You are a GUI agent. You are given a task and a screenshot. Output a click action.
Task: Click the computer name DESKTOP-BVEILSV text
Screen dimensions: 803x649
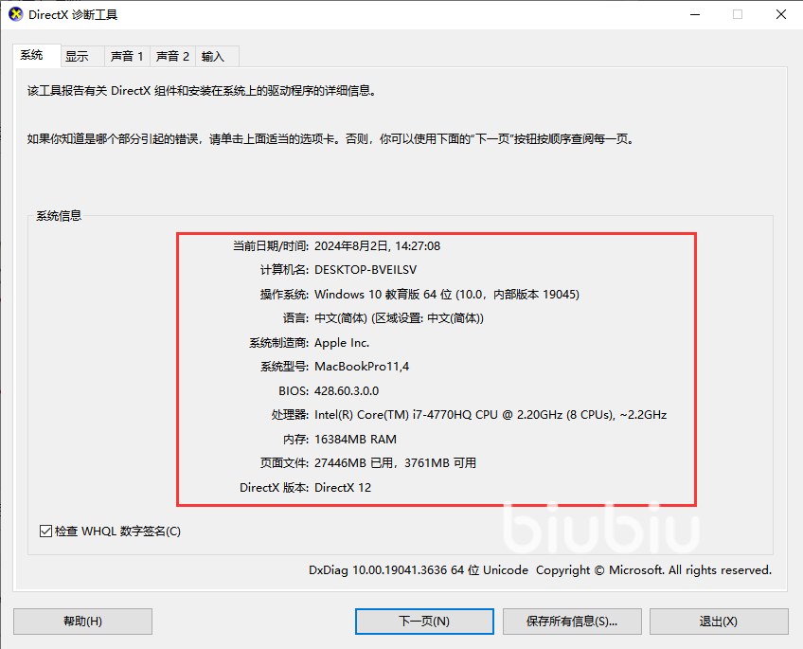366,270
